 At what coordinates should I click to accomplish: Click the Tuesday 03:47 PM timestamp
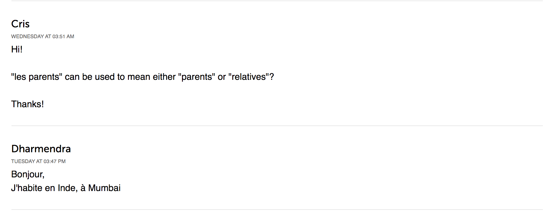click(38, 161)
